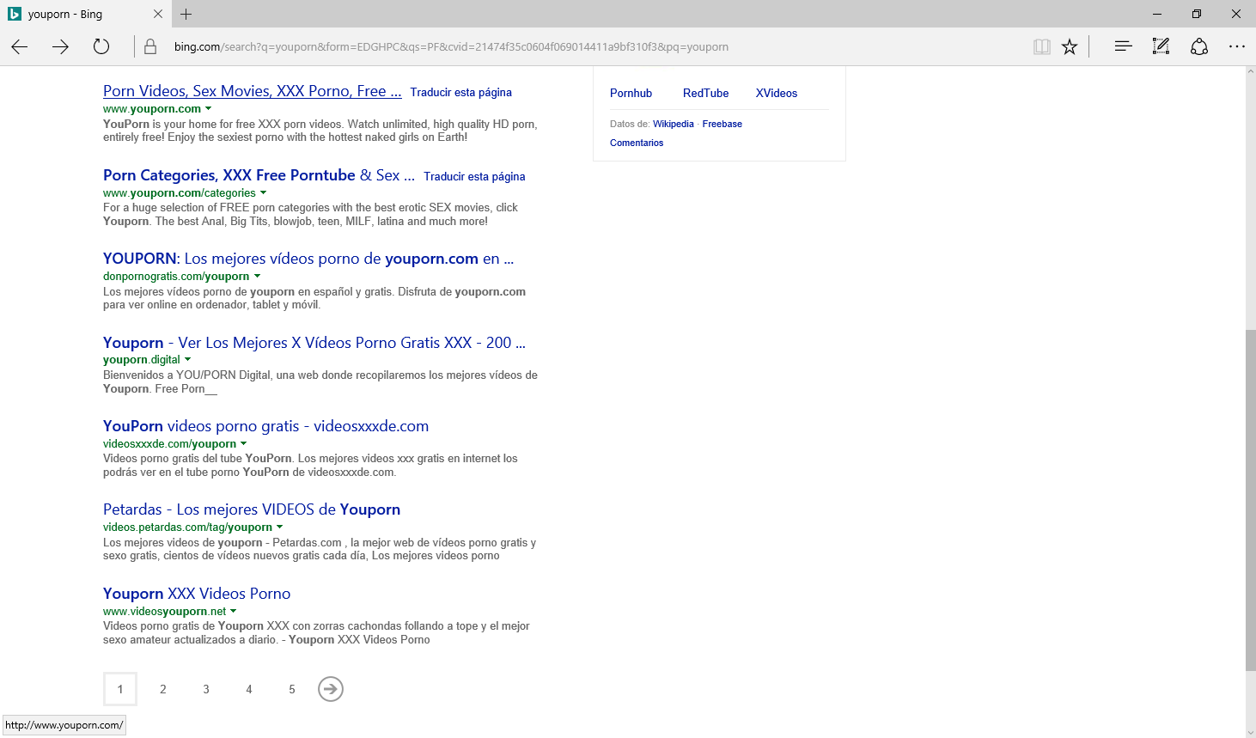
Task: Go to results page 2
Action: coord(163,689)
